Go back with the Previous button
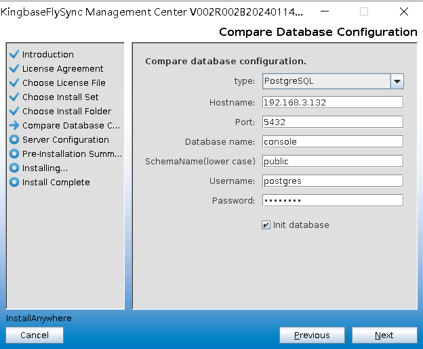This screenshot has height=349, width=423. click(312, 335)
